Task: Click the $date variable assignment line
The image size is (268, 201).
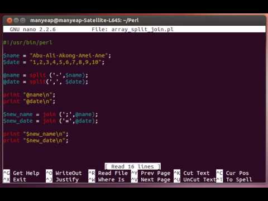Action: (x=54, y=62)
